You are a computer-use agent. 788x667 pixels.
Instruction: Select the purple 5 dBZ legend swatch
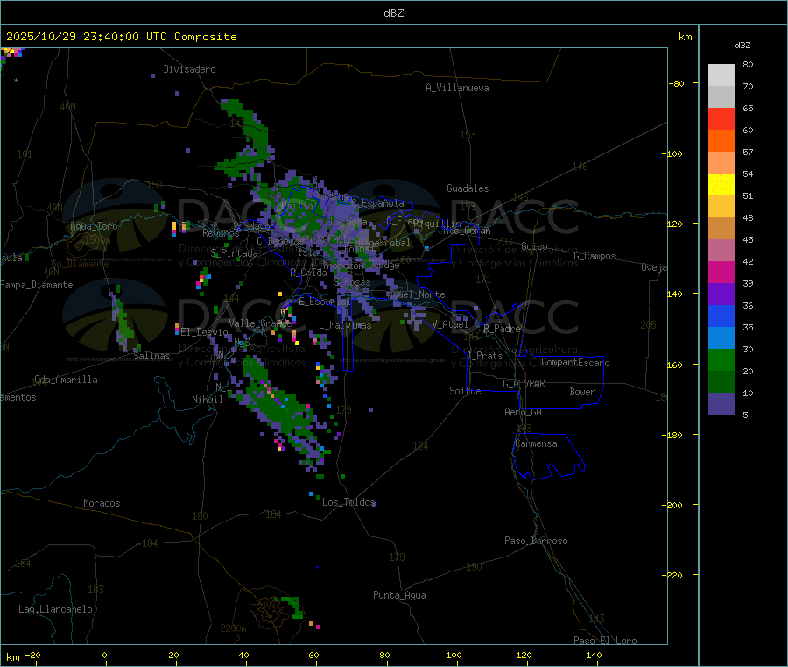721,404
